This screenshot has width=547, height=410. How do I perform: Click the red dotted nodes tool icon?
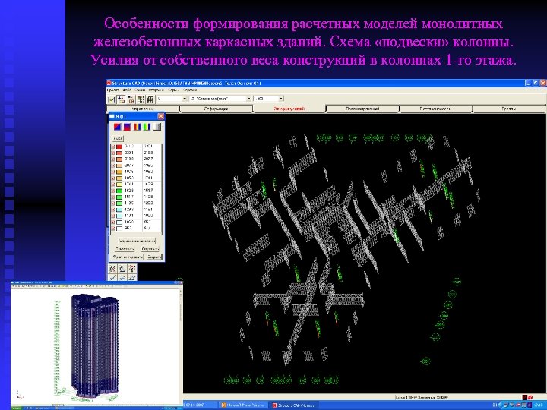132,269
